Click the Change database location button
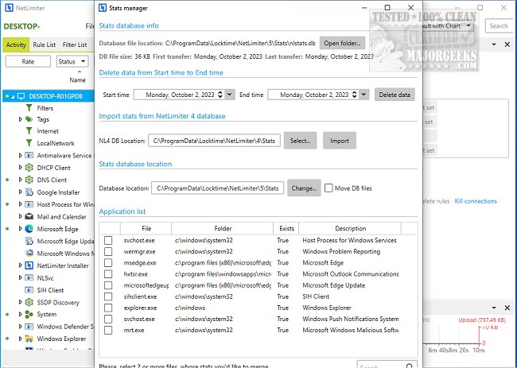This screenshot has width=517, height=368. 304,188
